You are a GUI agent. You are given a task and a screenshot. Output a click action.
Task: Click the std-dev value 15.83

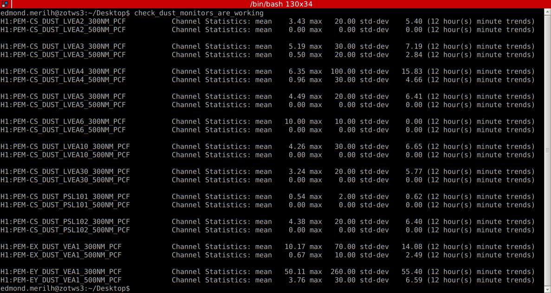pos(412,71)
